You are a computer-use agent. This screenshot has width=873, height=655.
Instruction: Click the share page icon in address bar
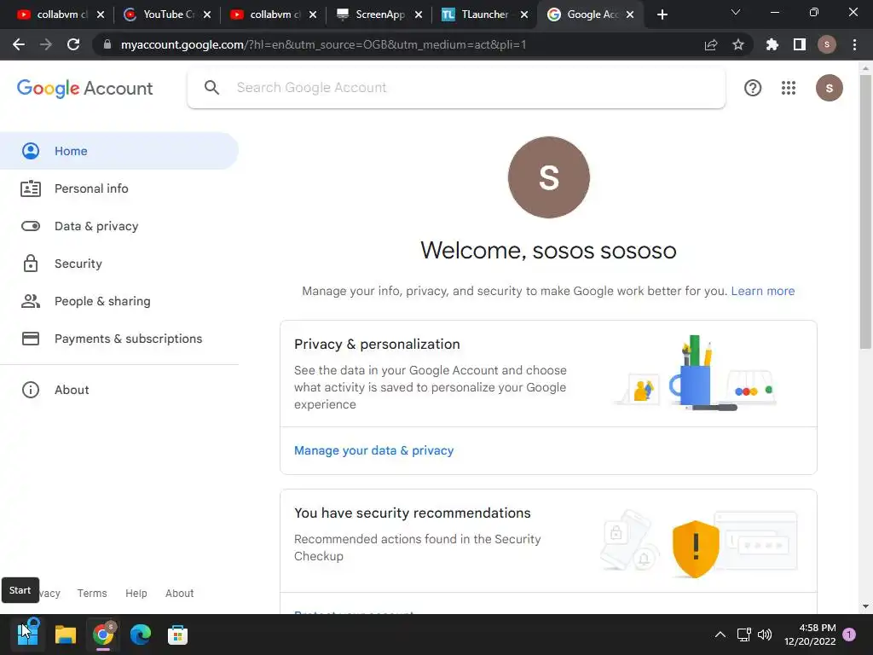pos(711,44)
